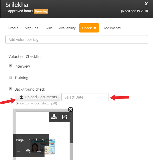The width and height of the screenshot is (153, 162).
Task: Close the Srilekha volunteer panel
Action: [x=146, y=4]
